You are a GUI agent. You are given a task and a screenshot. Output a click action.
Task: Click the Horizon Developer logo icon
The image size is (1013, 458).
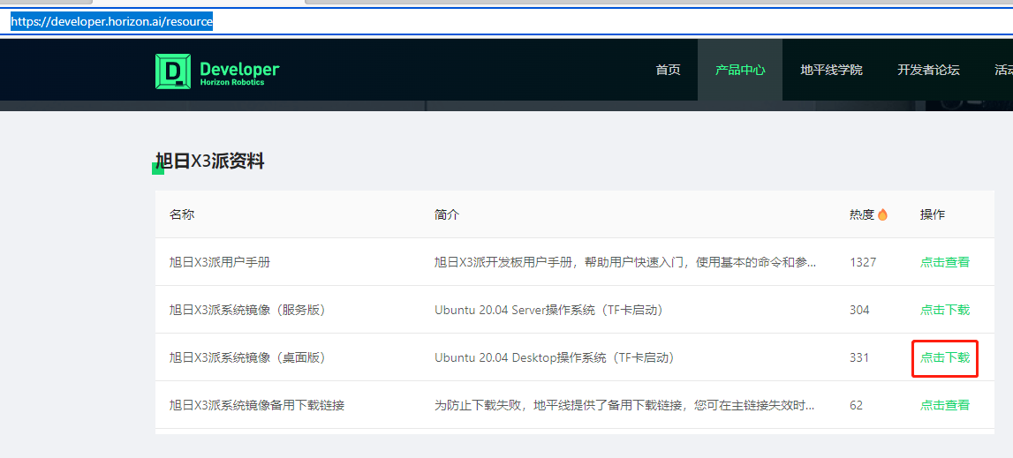pos(173,71)
